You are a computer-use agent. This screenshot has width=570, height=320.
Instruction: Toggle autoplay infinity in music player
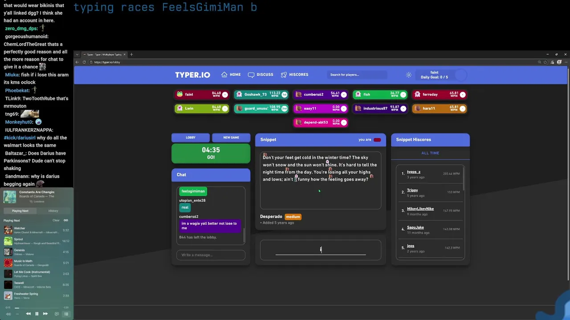point(66,220)
